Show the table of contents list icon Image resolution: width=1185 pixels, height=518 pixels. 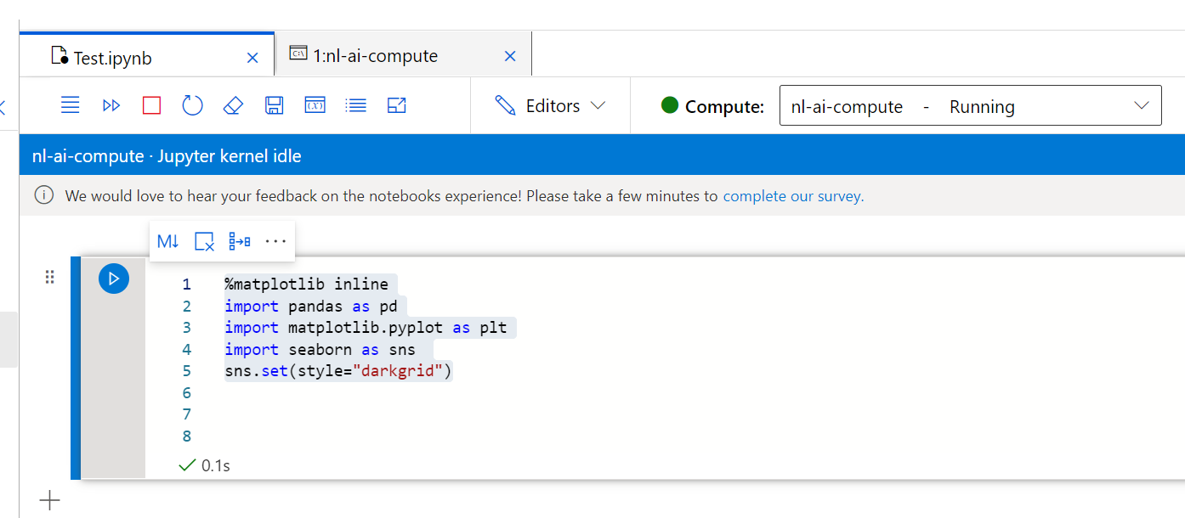356,105
